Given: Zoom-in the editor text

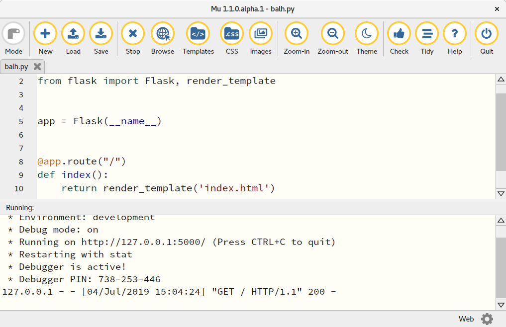Looking at the screenshot, I should coord(297,38).
